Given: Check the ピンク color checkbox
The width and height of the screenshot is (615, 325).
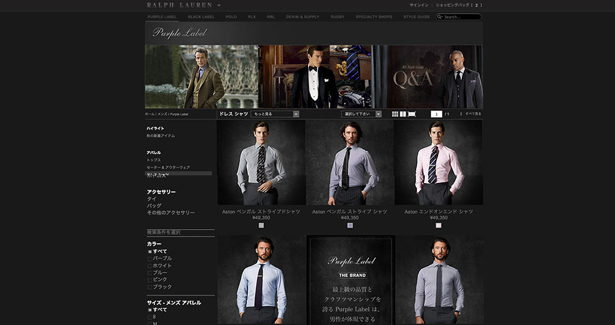Looking at the screenshot, I should click(150, 280).
